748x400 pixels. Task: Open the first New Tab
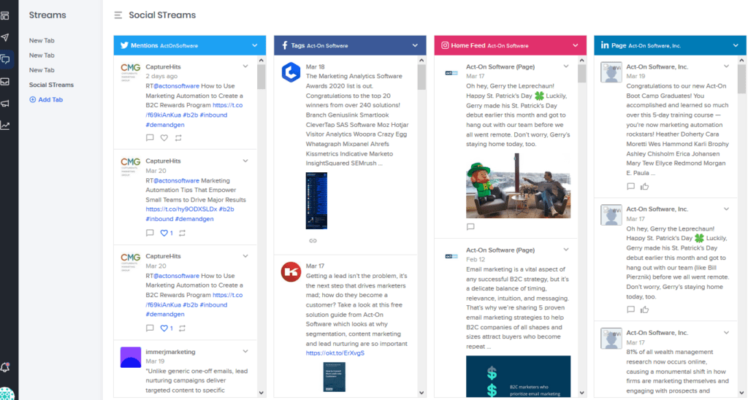click(x=42, y=41)
